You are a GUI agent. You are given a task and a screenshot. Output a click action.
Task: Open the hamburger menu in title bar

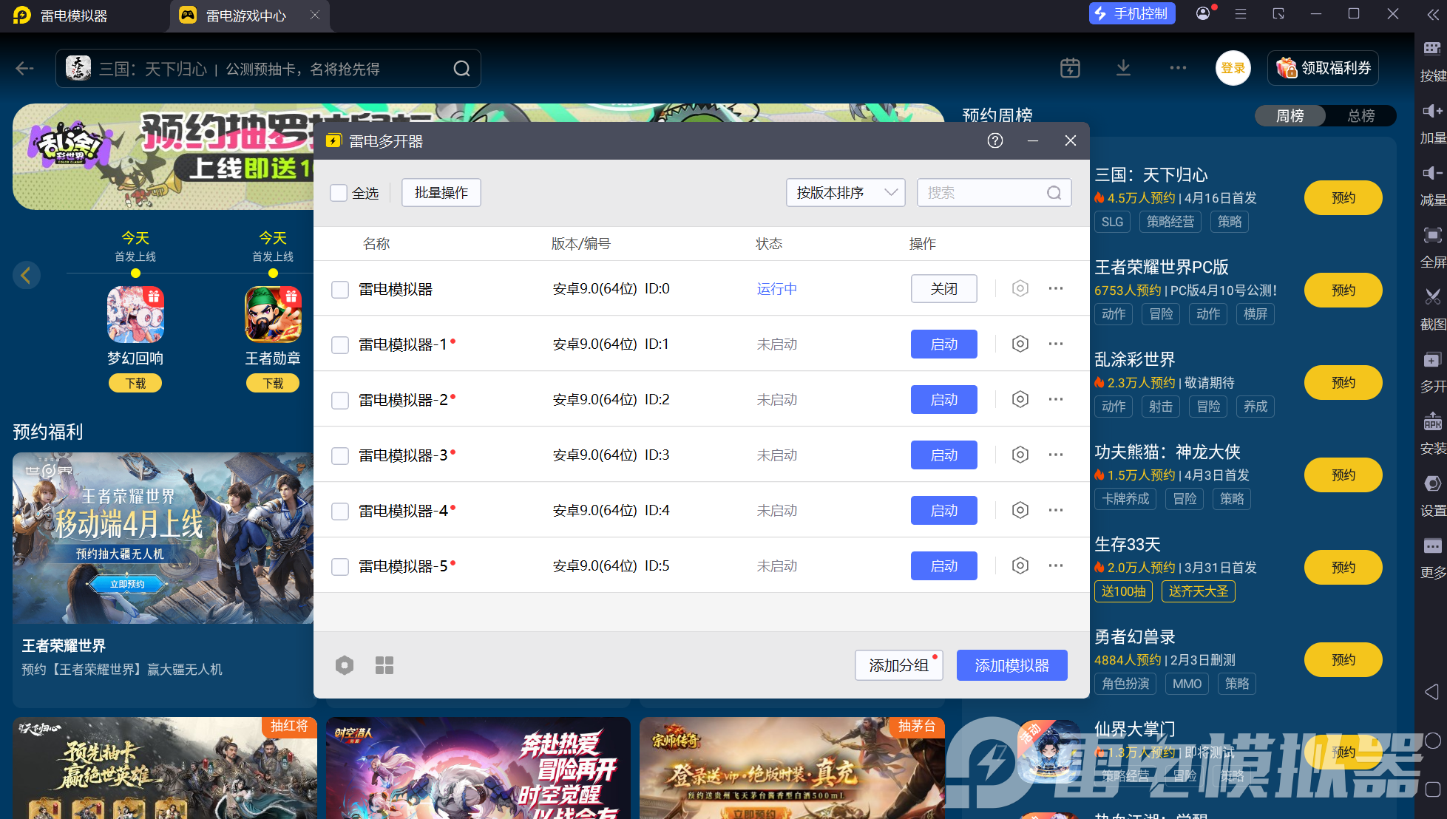tap(1241, 14)
